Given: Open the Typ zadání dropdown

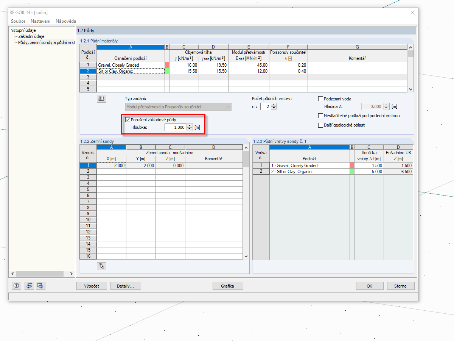Looking at the screenshot, I should click(178, 107).
